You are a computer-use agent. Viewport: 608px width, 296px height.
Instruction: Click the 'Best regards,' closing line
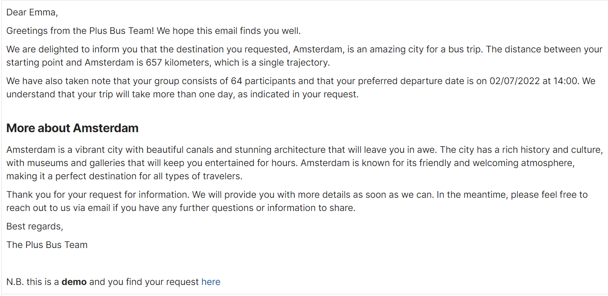click(35, 226)
